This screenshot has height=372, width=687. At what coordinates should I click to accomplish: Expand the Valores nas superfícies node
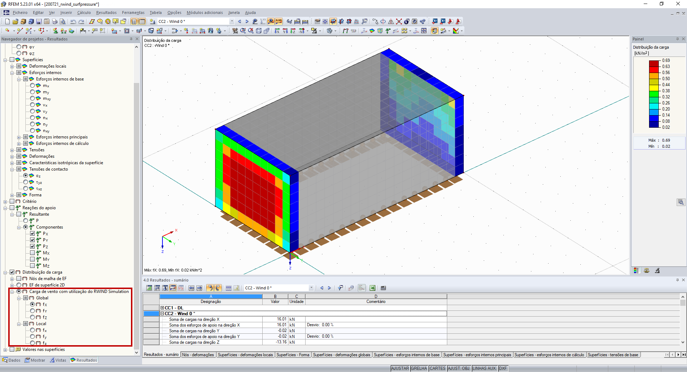[x=5, y=349]
